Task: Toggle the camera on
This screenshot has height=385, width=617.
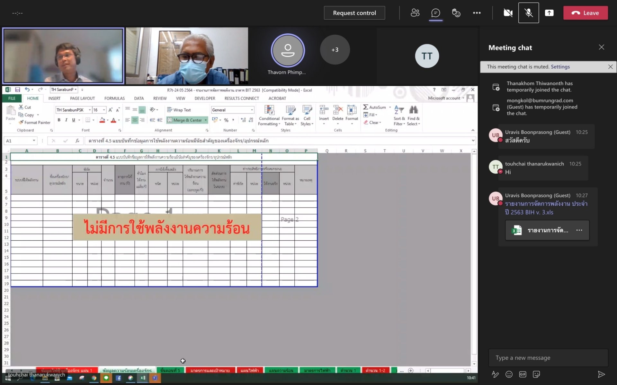Action: click(508, 13)
